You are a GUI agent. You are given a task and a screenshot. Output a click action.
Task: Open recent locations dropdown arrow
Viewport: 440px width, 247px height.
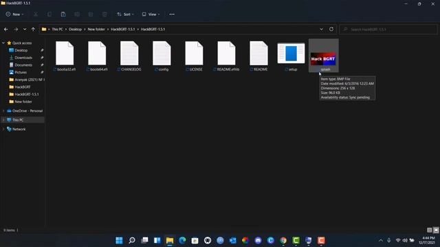(25, 29)
